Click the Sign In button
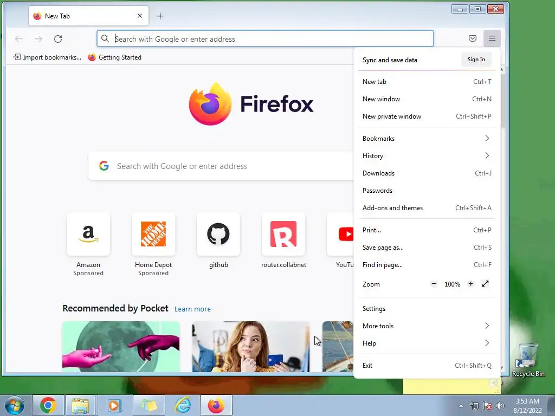 (x=476, y=60)
